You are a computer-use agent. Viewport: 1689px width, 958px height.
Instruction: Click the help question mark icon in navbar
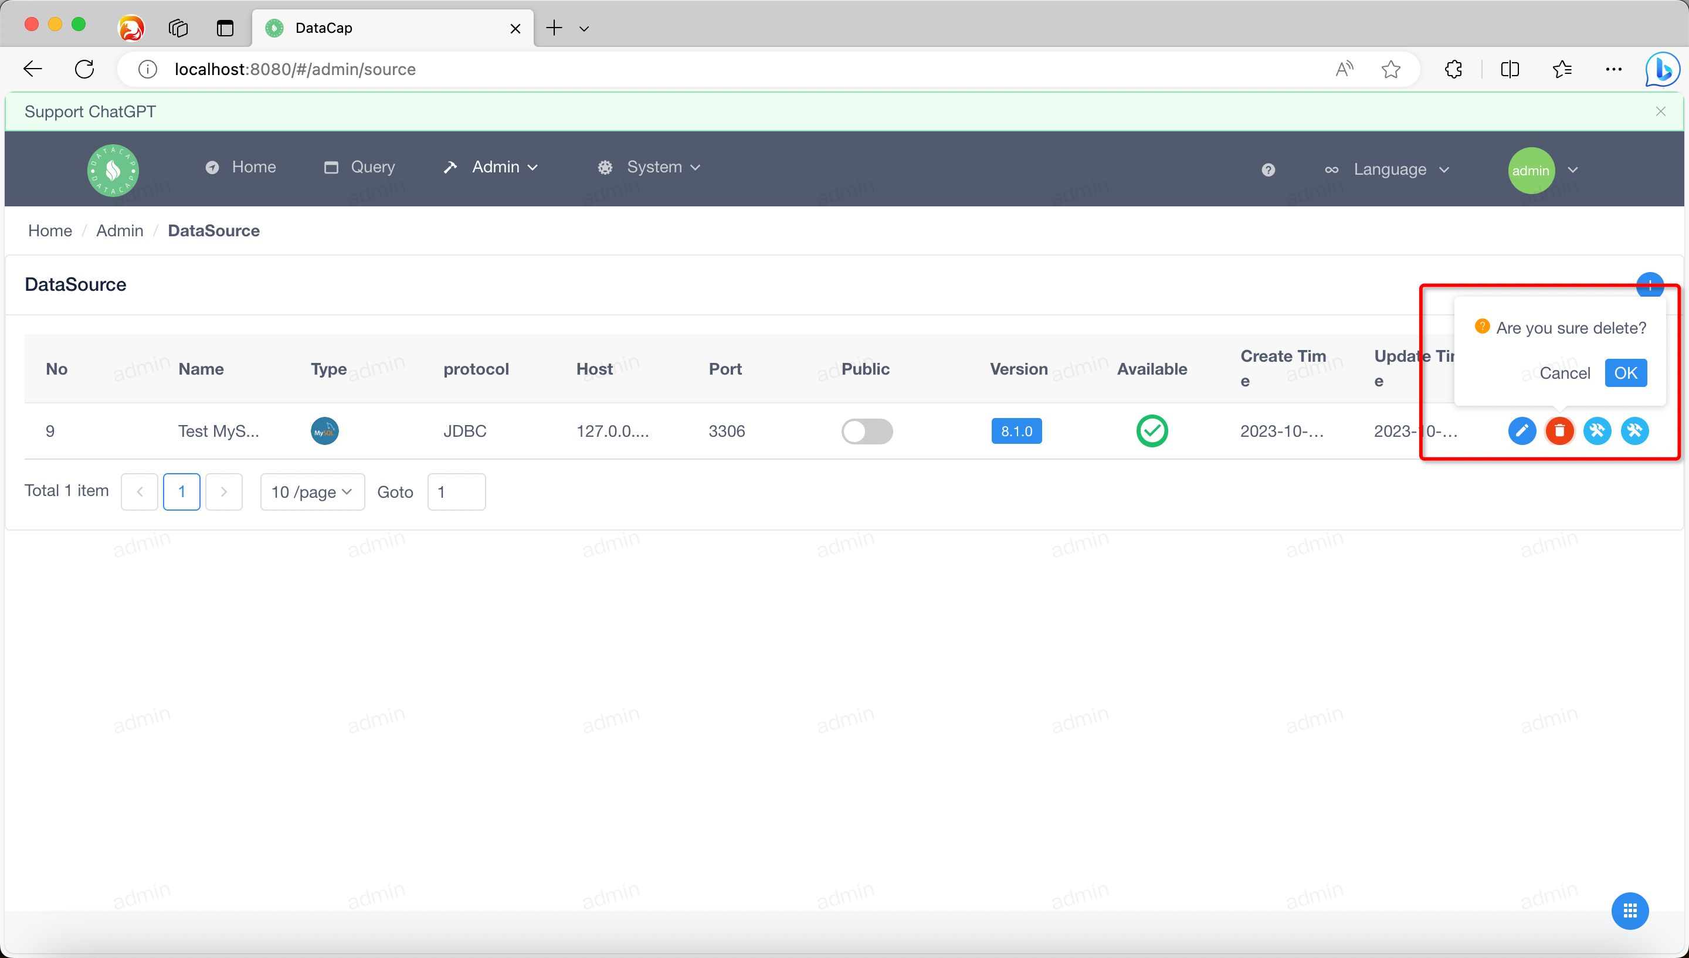pyautogui.click(x=1268, y=170)
